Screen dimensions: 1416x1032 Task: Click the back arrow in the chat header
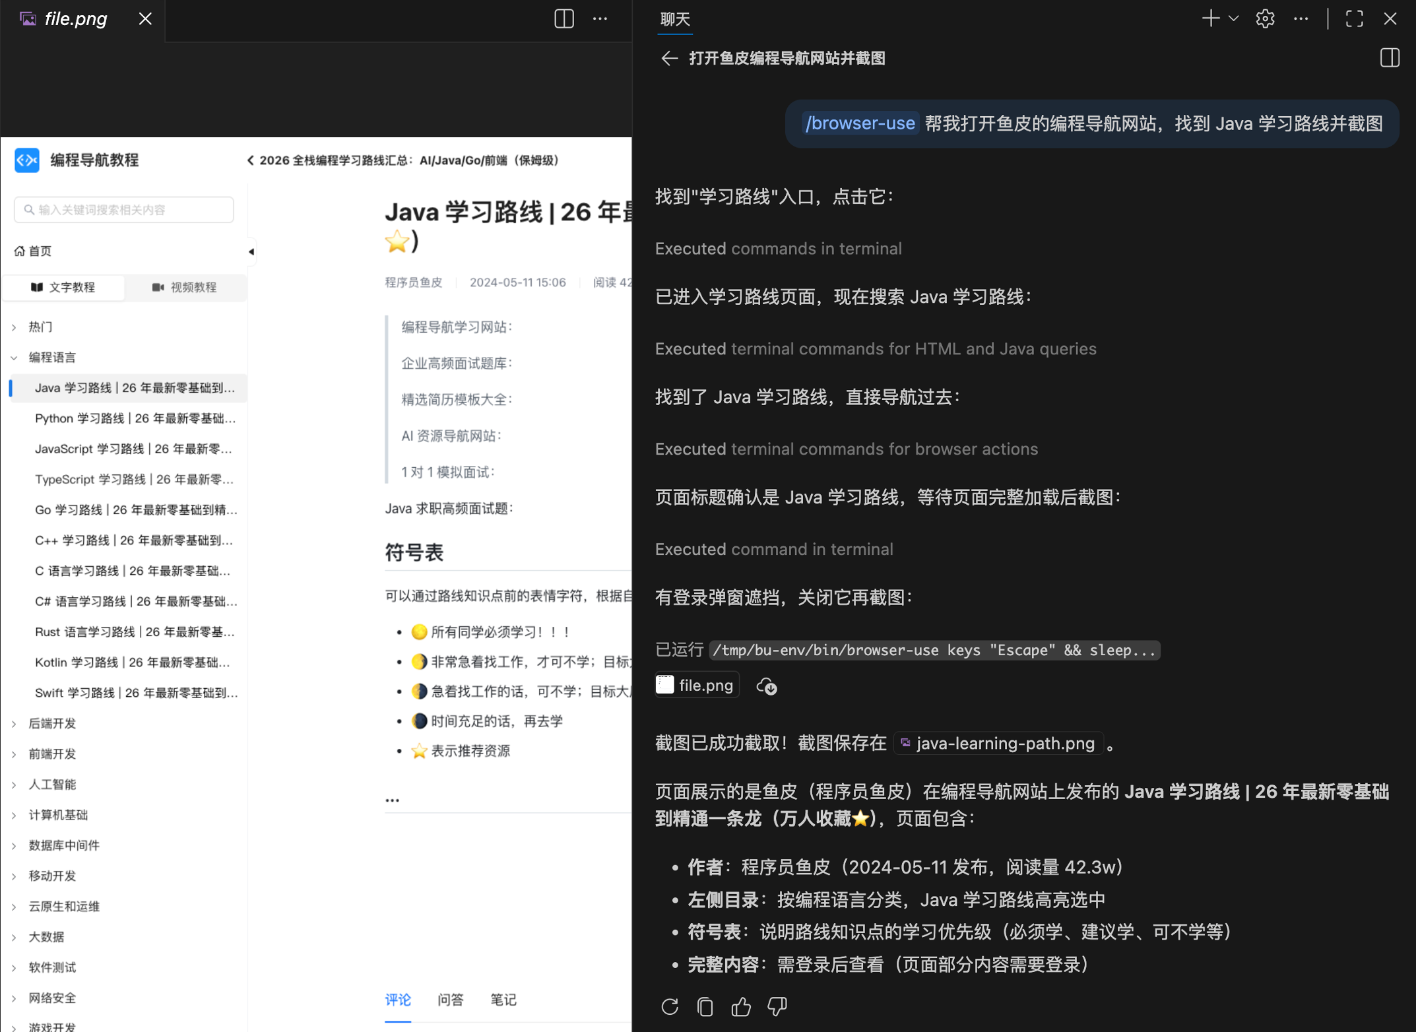(669, 59)
